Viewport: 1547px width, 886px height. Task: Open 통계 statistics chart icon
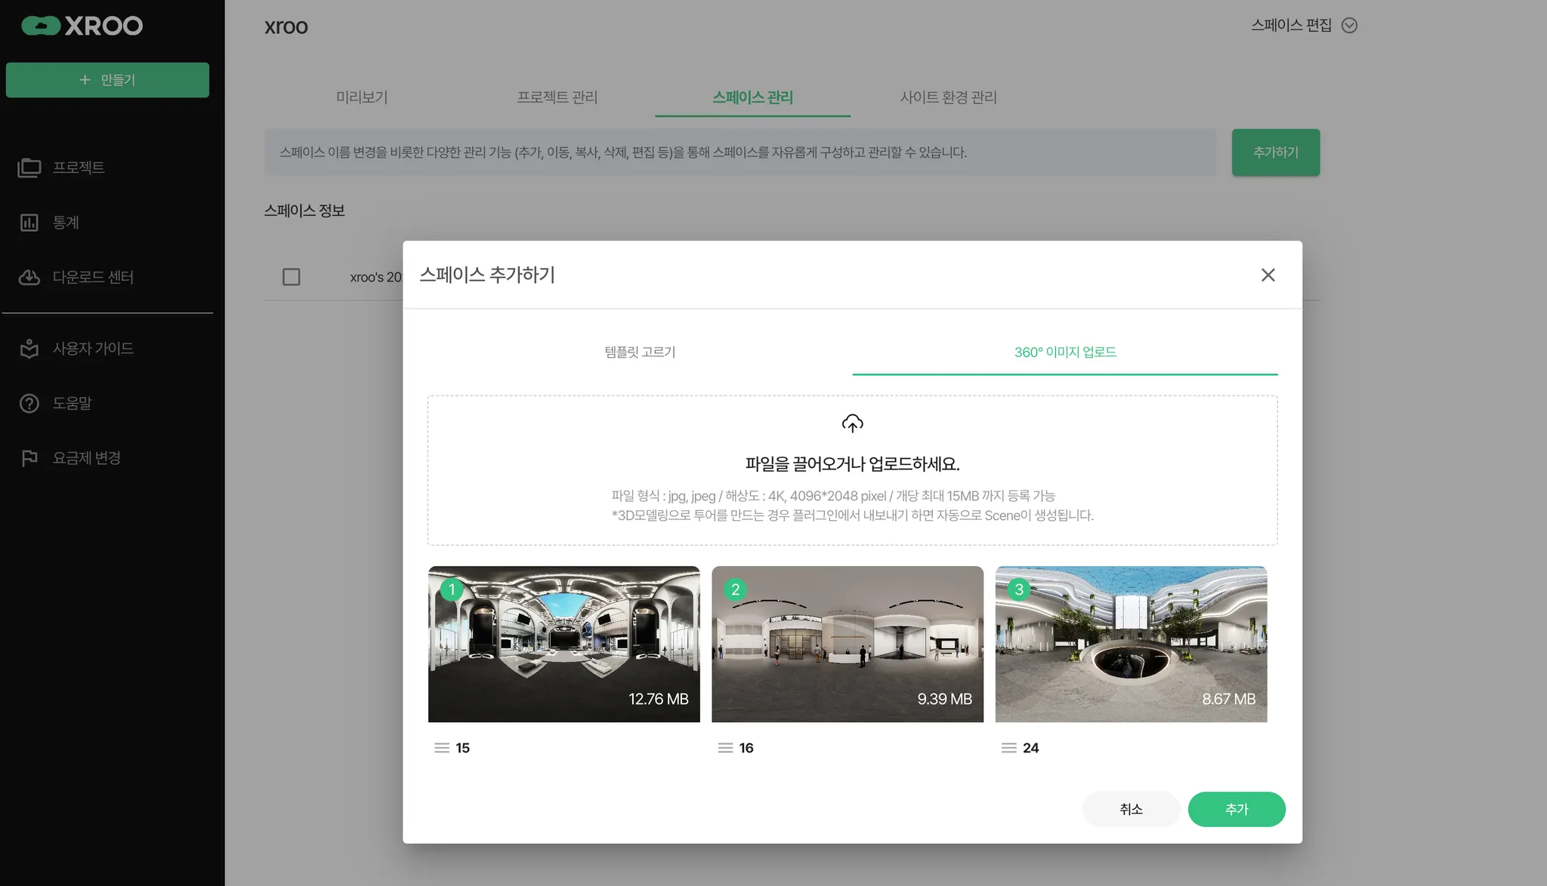pos(29,223)
